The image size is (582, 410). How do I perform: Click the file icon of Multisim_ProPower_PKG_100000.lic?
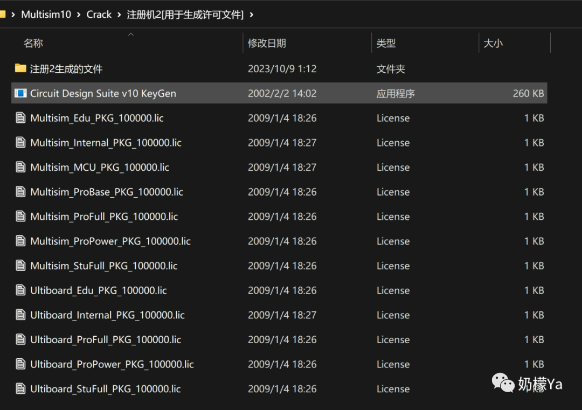pyautogui.click(x=20, y=241)
